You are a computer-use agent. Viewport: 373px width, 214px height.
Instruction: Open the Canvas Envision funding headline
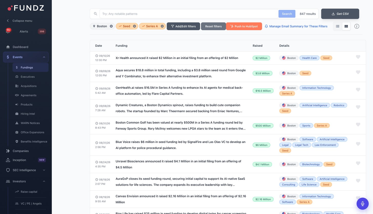(181, 199)
